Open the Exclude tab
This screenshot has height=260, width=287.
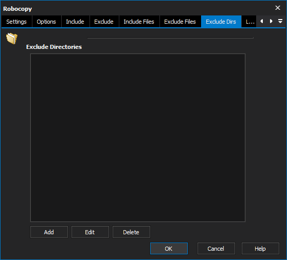(x=104, y=22)
